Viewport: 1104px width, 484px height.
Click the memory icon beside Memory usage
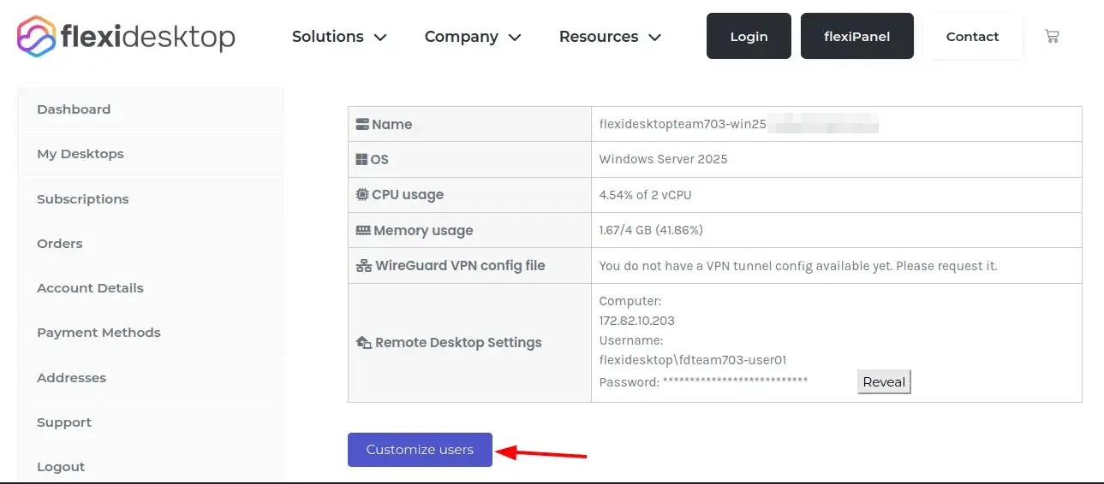pyautogui.click(x=363, y=230)
